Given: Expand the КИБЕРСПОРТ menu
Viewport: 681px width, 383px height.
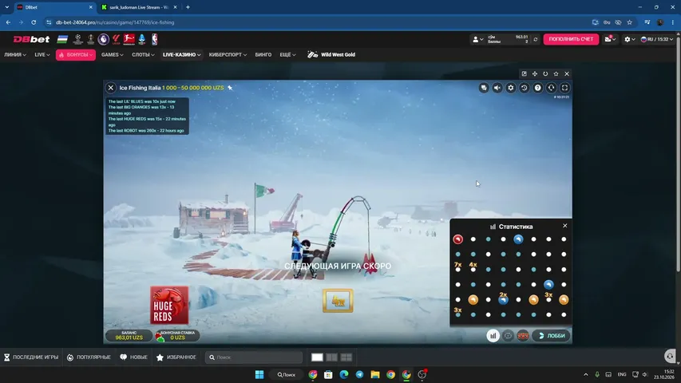Looking at the screenshot, I should (x=228, y=55).
